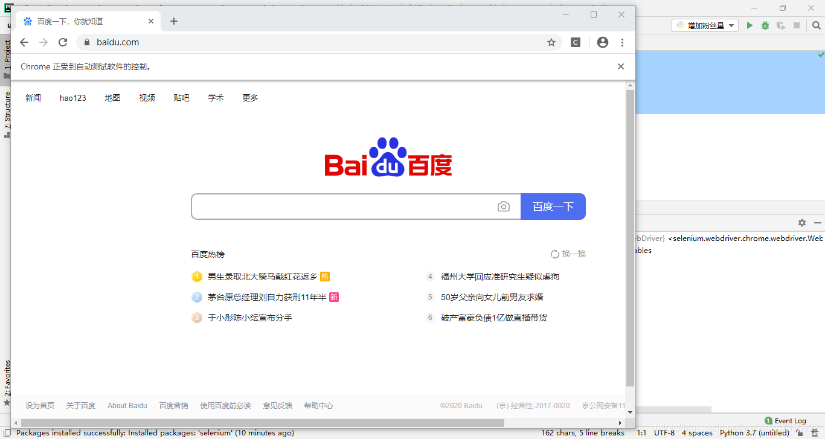Click the Baidu logo
The height and width of the screenshot is (439, 825).
coord(388,158)
